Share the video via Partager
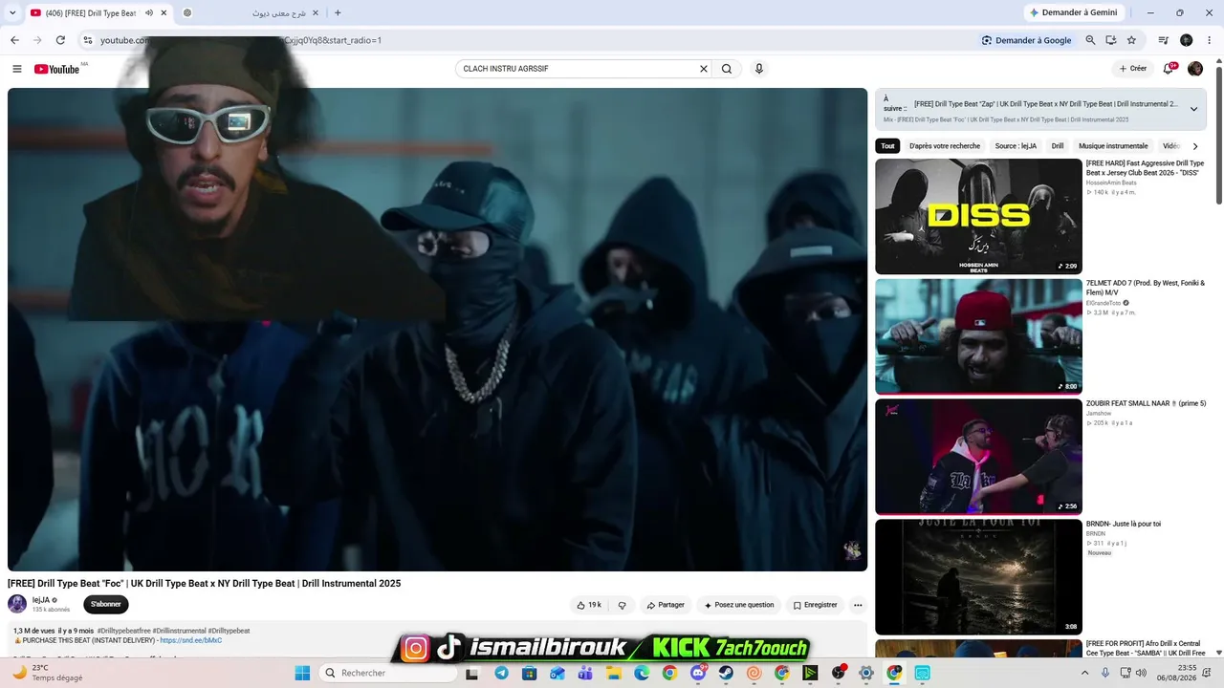Image resolution: width=1224 pixels, height=688 pixels. click(666, 605)
